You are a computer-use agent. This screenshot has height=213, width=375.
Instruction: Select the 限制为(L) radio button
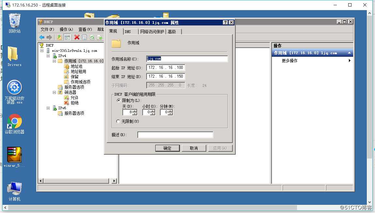tap(118, 100)
